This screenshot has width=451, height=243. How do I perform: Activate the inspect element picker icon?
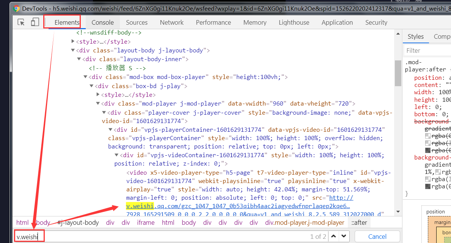tap(21, 22)
